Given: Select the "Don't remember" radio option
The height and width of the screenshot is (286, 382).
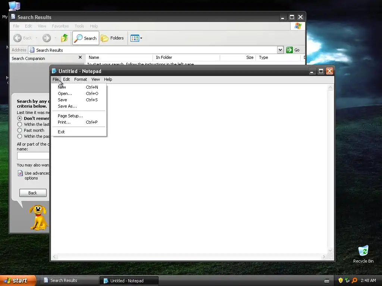Looking at the screenshot, I should click(x=19, y=118).
